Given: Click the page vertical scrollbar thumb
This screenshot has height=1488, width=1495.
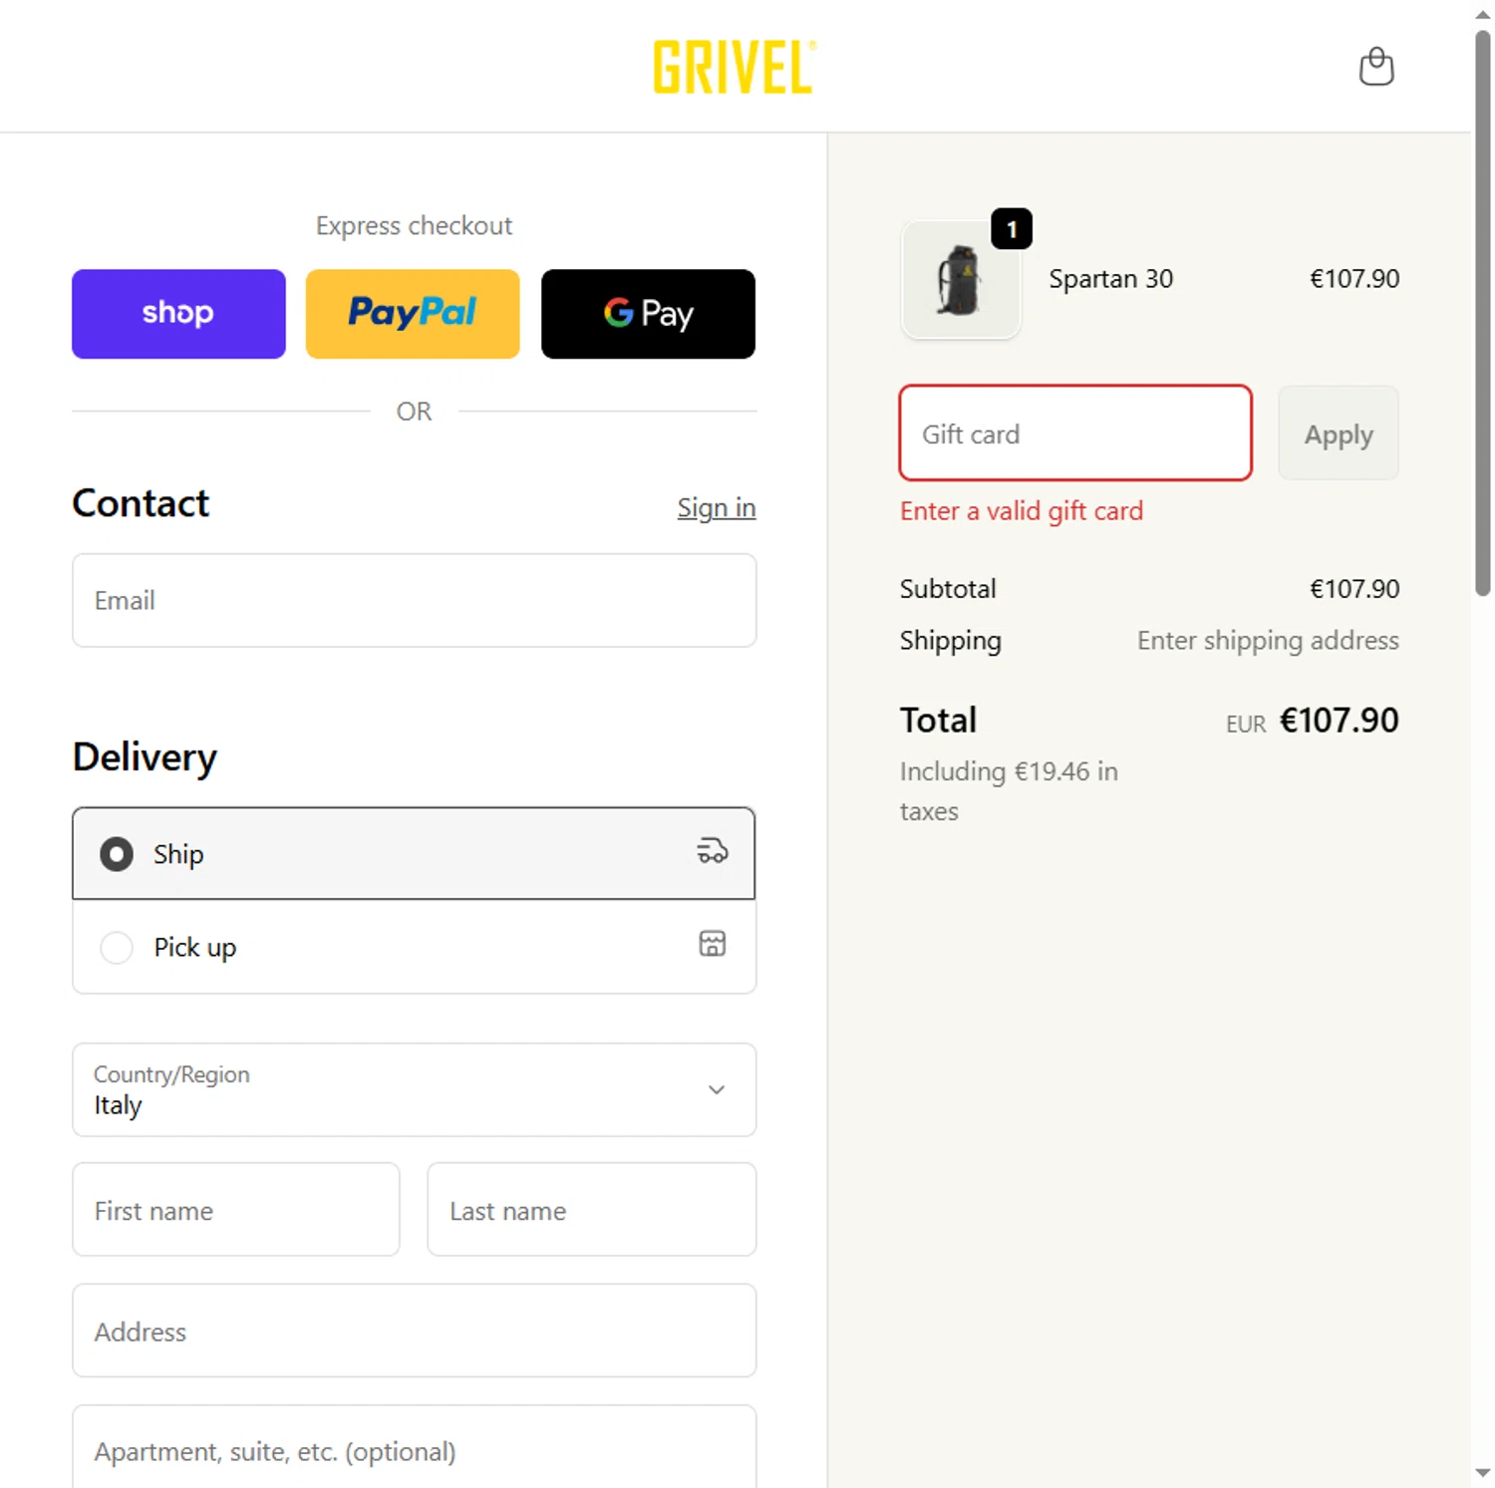Looking at the screenshot, I should 1482,314.
